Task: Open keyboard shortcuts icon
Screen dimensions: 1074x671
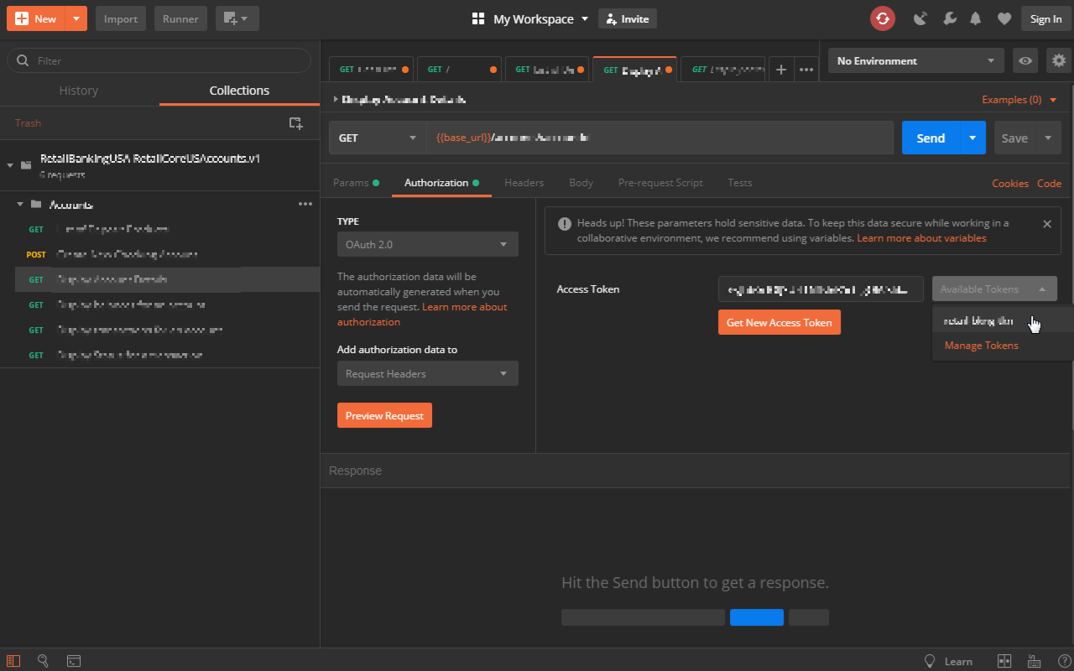Action: pos(1034,661)
